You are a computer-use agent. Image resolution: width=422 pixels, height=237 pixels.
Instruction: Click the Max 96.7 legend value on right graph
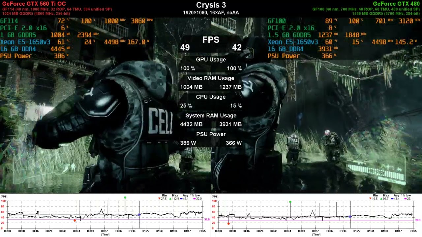385,199
